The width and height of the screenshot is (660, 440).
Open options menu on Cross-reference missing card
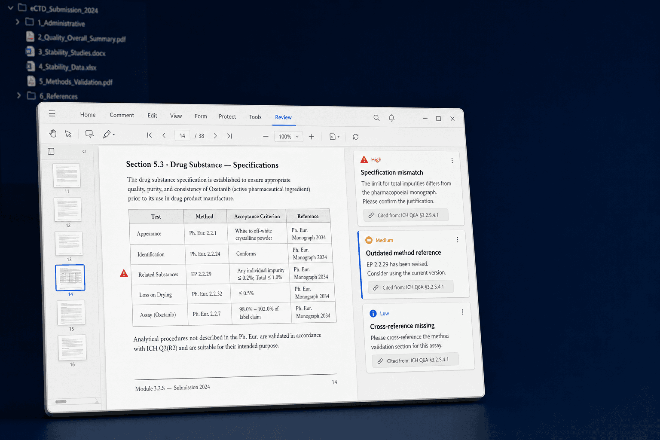(x=462, y=312)
